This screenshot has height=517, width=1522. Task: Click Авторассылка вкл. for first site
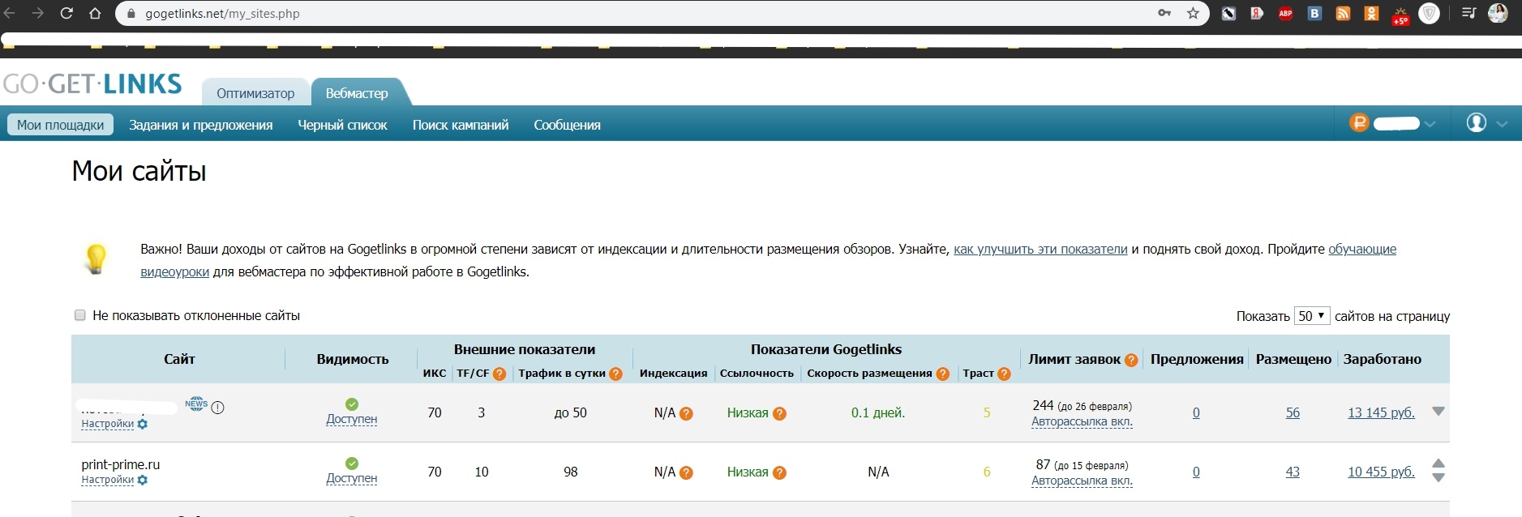click(x=1082, y=421)
